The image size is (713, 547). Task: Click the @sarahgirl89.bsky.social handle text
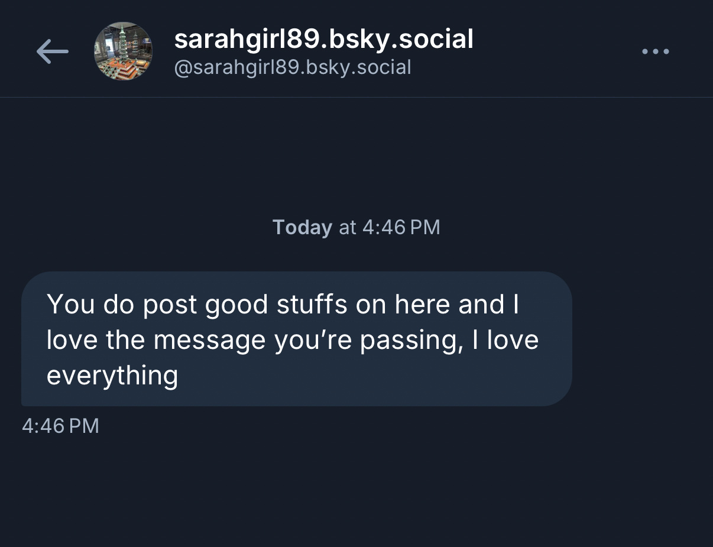[x=292, y=67]
